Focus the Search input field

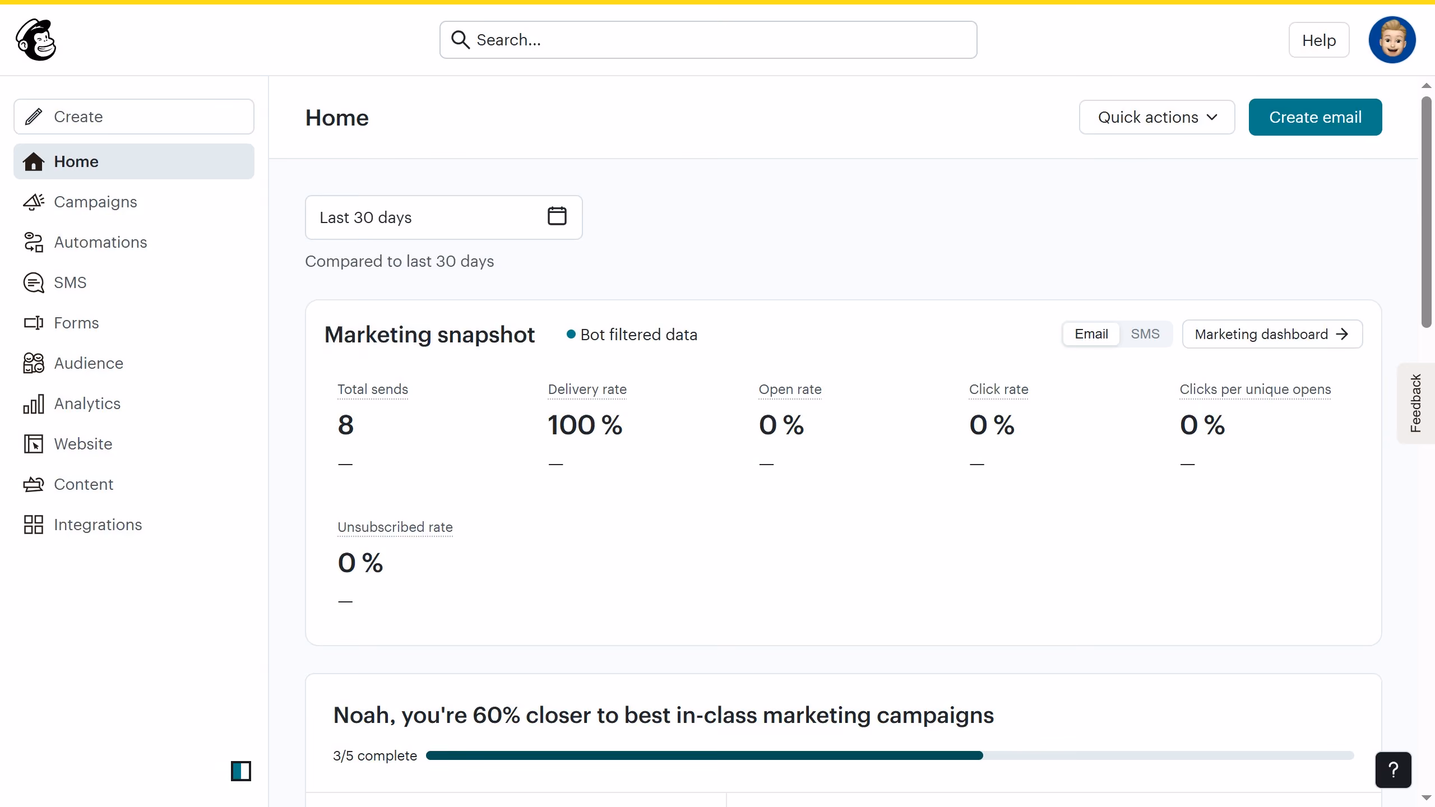coord(709,40)
